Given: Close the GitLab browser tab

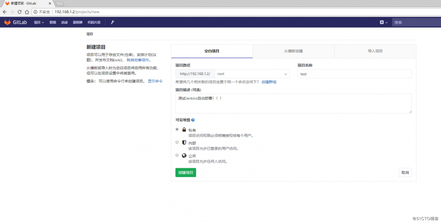Looking at the screenshot, I should tap(50, 4).
